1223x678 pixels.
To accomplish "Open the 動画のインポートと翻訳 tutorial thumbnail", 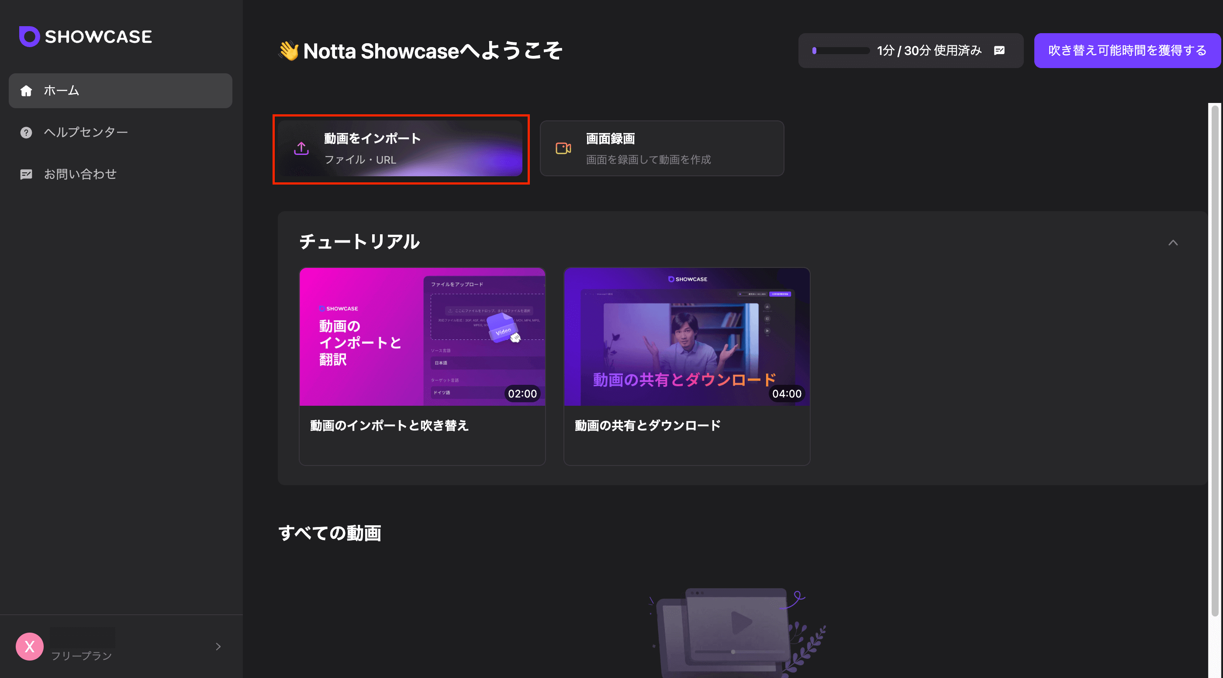I will 422,337.
